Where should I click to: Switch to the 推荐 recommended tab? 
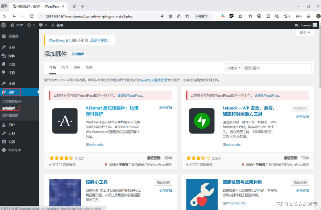click(x=77, y=67)
